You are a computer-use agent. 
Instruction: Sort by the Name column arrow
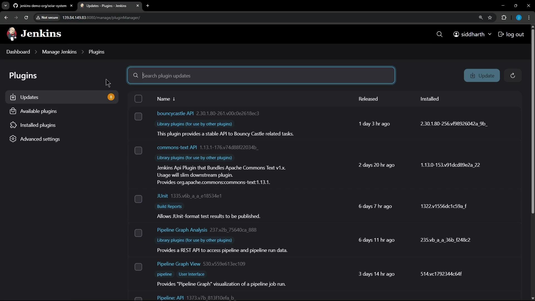[x=174, y=99]
